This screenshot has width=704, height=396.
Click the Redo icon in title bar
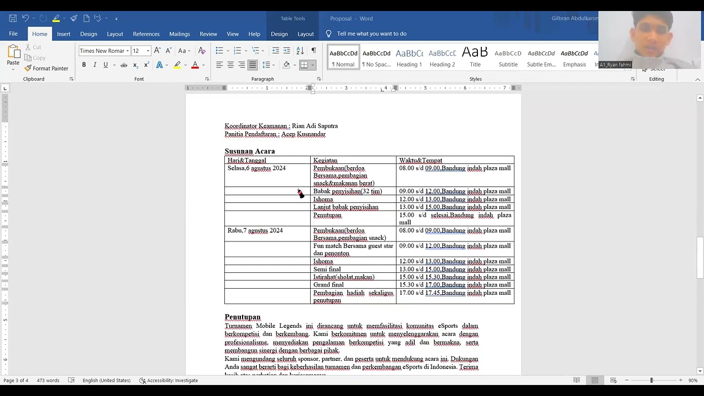coord(43,18)
